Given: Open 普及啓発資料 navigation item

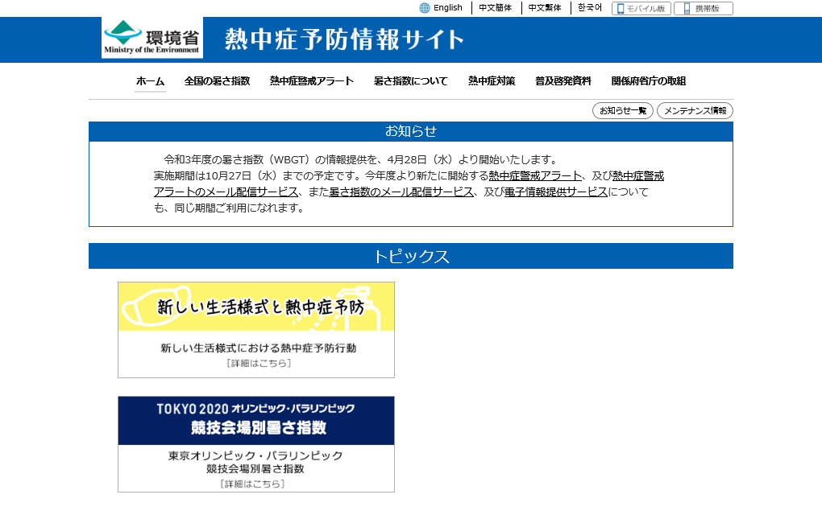Looking at the screenshot, I should click(x=563, y=81).
